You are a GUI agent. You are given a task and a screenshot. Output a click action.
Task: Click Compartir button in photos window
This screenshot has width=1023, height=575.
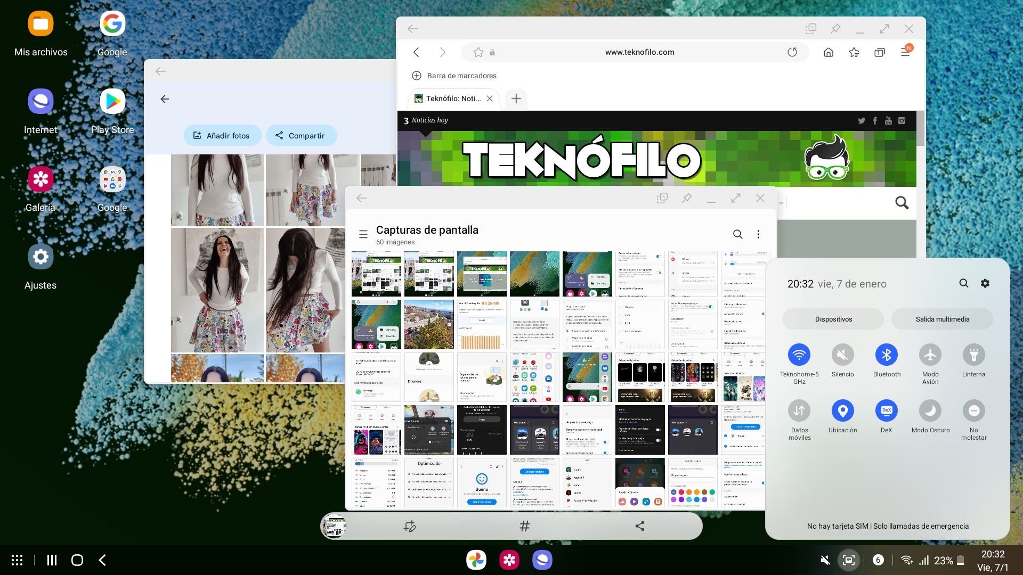[301, 135]
